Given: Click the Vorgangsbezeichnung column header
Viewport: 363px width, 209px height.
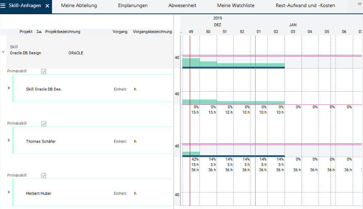Looking at the screenshot, I should (152, 32).
